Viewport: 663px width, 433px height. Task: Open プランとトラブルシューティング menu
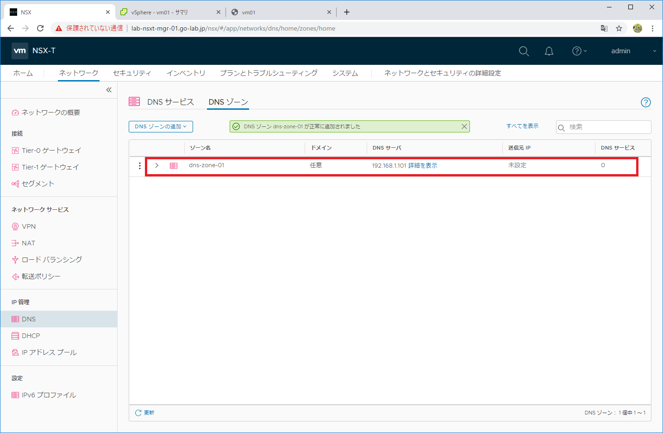point(269,73)
